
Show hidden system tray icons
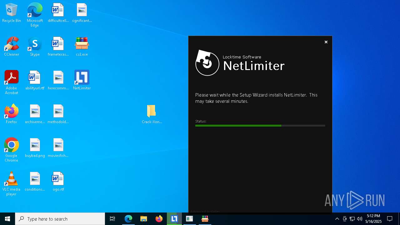click(337, 219)
